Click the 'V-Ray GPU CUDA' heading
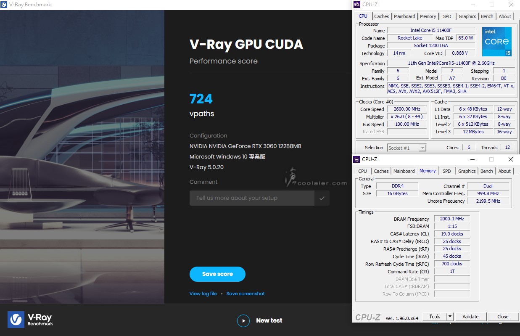Image resolution: width=520 pixels, height=336 pixels. click(x=246, y=45)
